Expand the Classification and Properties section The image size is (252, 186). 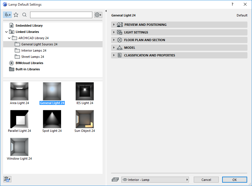[x=114, y=55]
